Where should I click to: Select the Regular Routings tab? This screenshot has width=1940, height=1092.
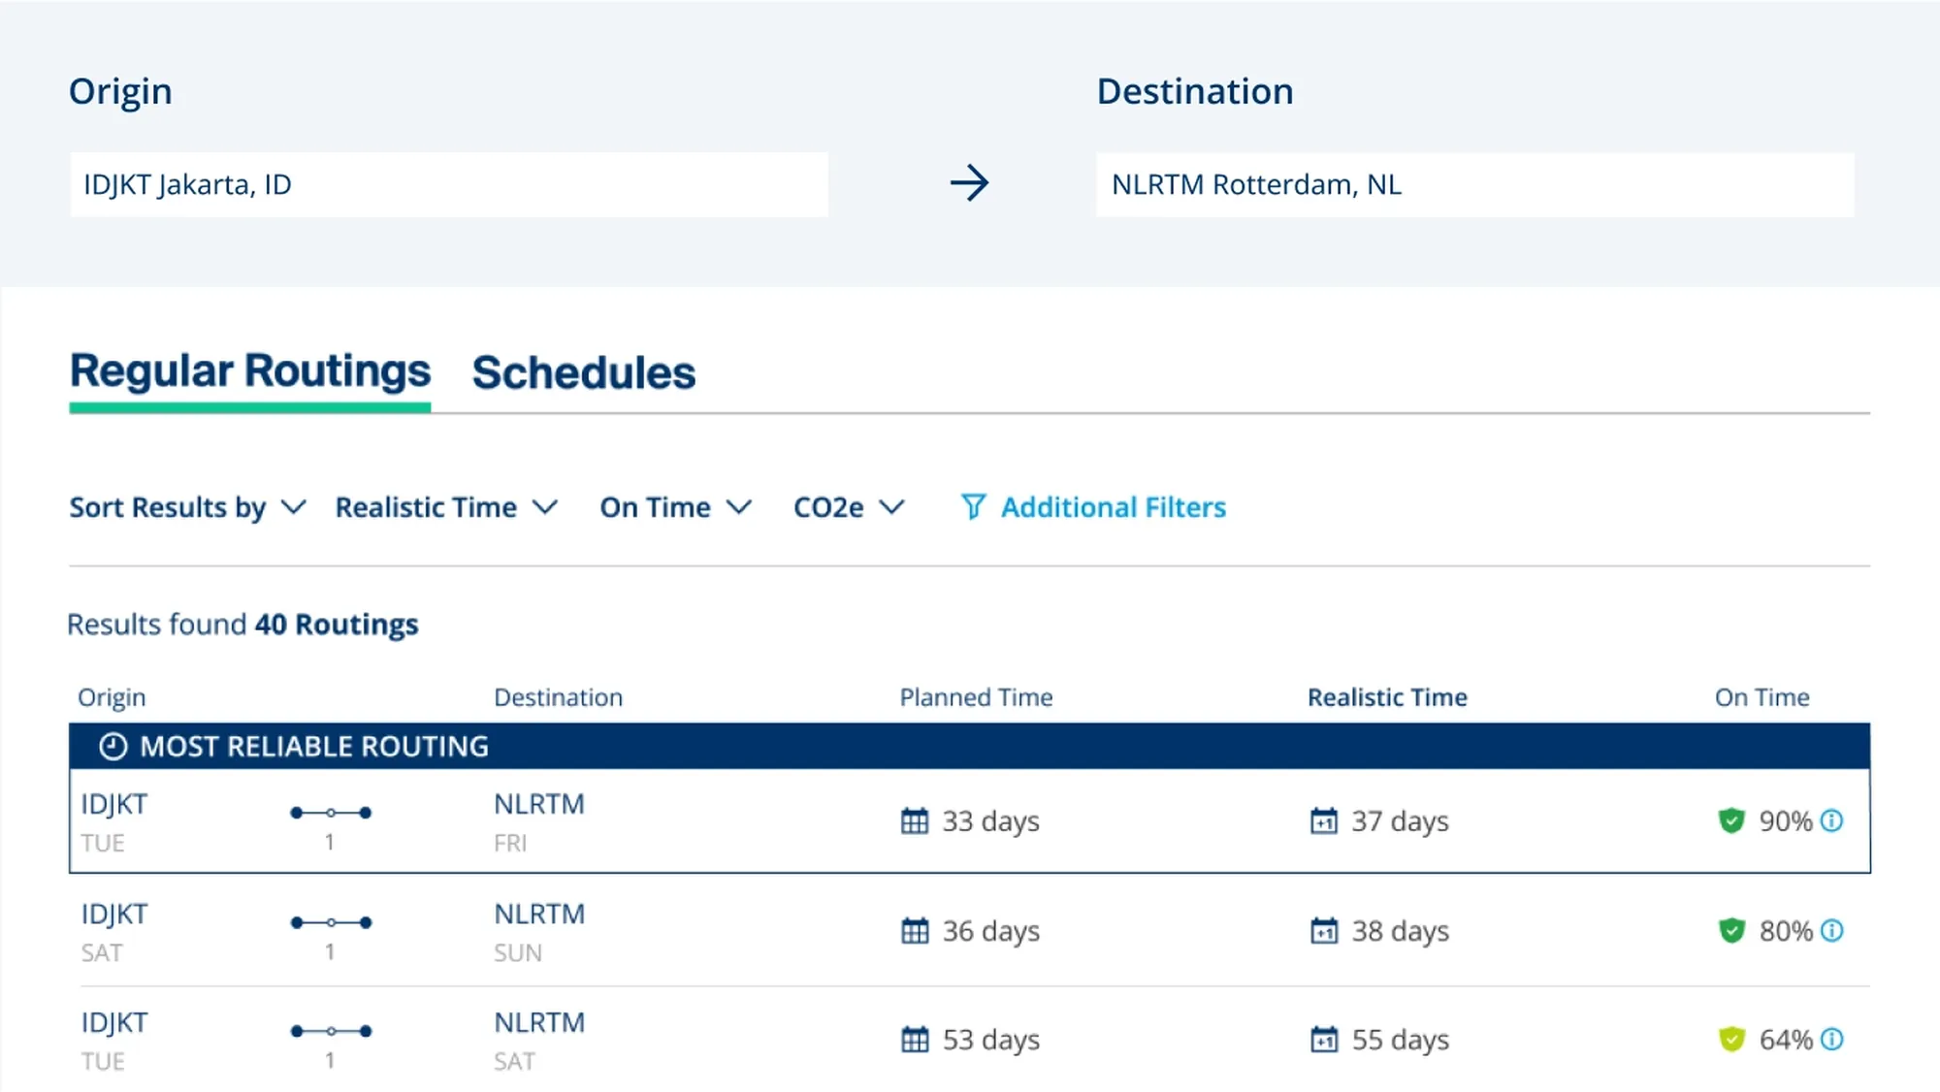click(250, 371)
